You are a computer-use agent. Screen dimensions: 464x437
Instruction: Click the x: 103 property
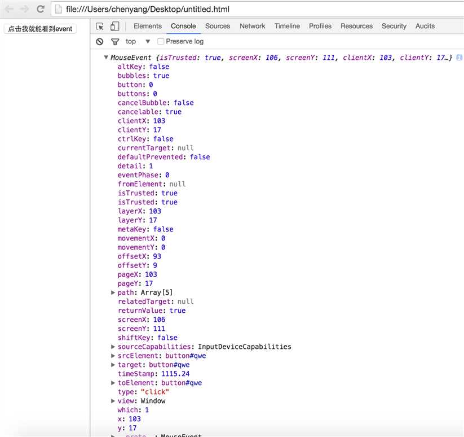click(x=129, y=419)
